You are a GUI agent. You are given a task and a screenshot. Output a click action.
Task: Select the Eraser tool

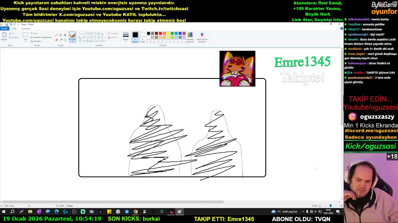coord(56,40)
